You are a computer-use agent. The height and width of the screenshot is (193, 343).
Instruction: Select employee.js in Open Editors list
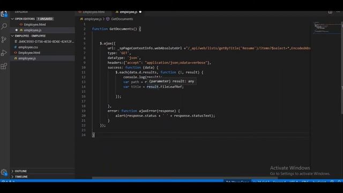pos(33,30)
